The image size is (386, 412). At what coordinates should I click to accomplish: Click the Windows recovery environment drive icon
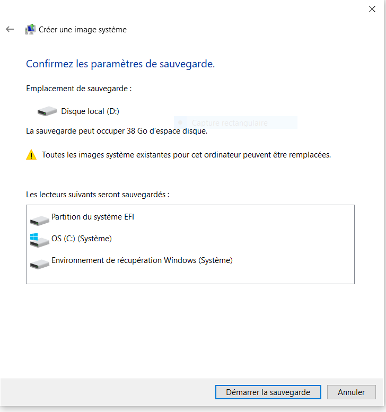click(x=40, y=263)
